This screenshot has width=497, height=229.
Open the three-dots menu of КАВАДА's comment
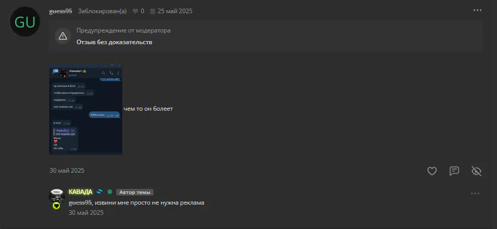point(475,193)
